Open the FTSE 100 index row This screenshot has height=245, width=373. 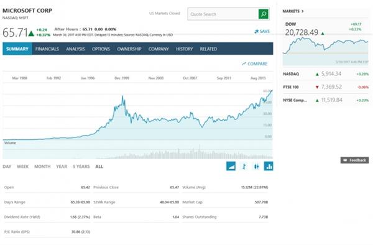326,87
